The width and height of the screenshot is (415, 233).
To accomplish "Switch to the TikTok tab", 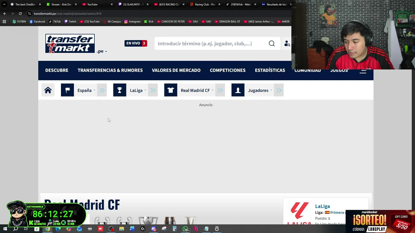I will pos(241,5).
